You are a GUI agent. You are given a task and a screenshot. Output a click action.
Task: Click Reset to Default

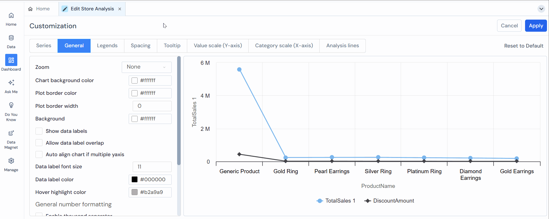click(524, 46)
